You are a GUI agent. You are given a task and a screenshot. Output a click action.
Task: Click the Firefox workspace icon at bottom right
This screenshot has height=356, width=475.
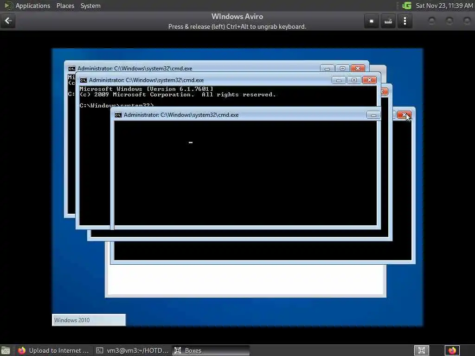452,350
